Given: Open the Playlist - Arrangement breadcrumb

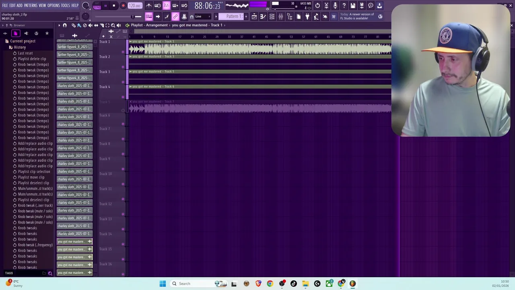Looking at the screenshot, I should [149, 25].
